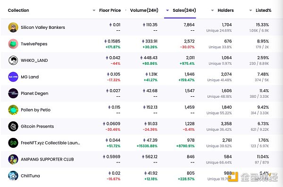283x187 pixels.
Task: Select the Sales(24H) column header
Action: pyautogui.click(x=184, y=10)
